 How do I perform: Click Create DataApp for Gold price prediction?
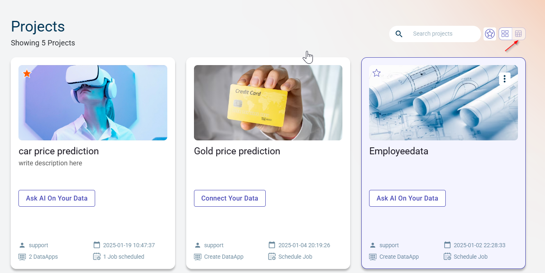[x=223, y=257]
